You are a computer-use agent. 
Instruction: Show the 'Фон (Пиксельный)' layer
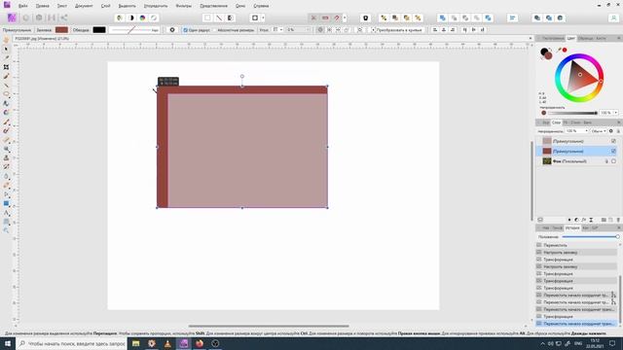[x=613, y=161]
